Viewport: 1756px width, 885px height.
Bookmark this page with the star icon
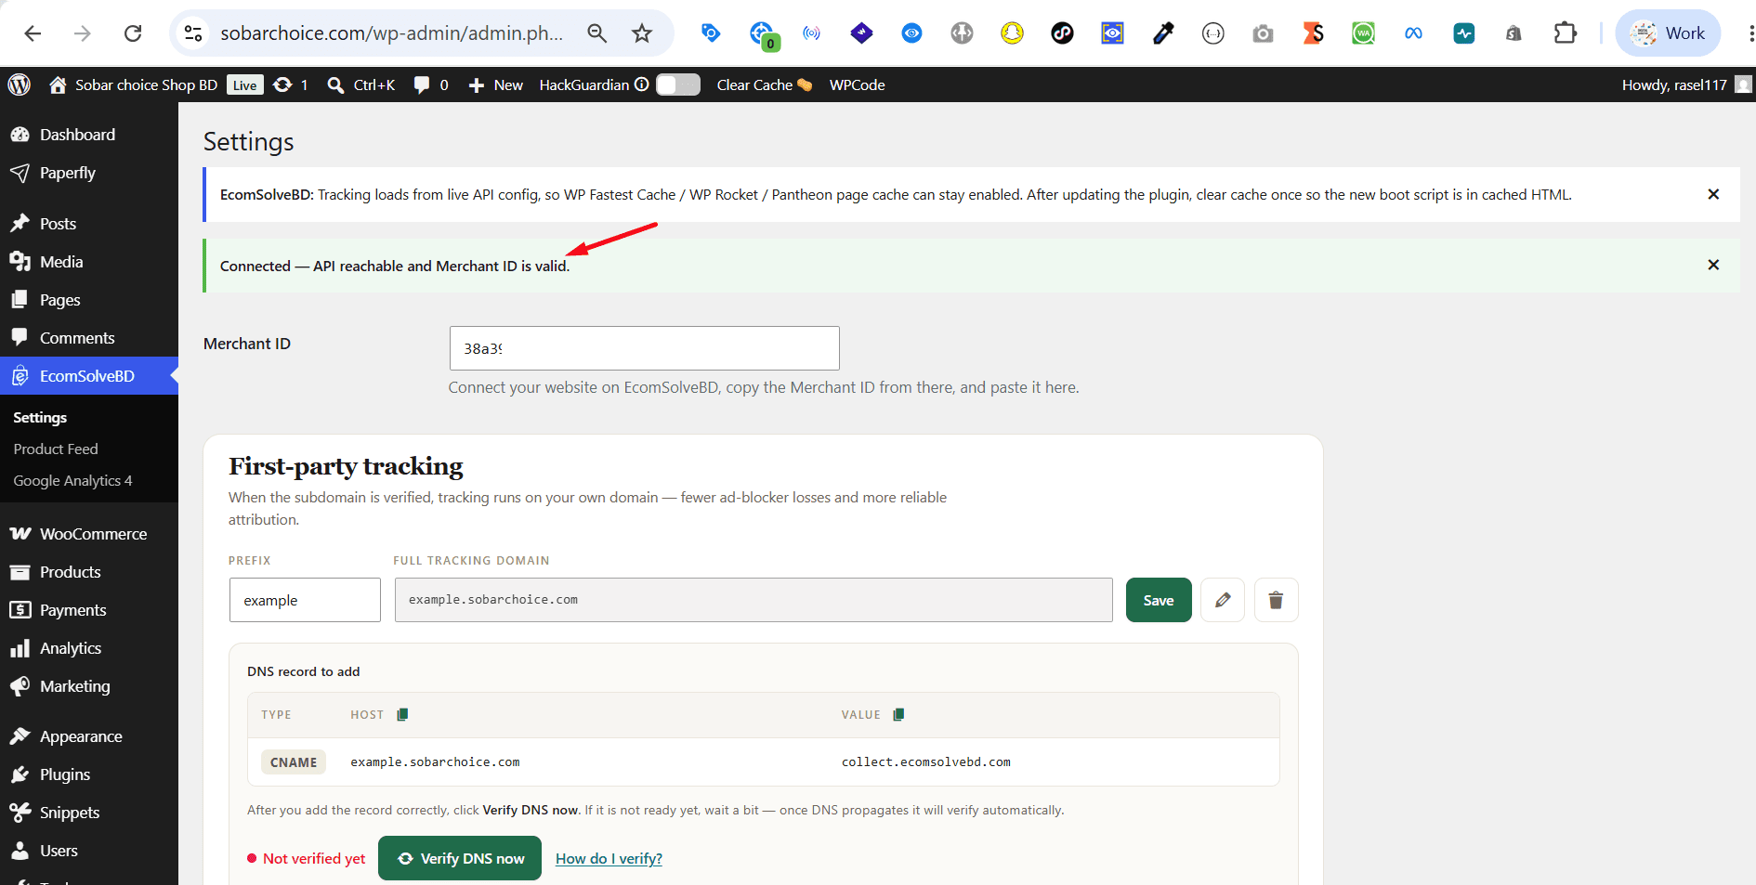coord(642,33)
